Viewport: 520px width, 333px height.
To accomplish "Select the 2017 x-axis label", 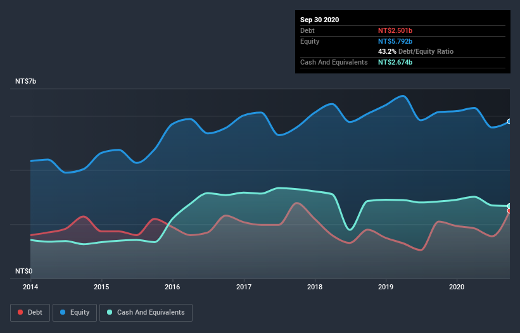I will [x=244, y=287].
